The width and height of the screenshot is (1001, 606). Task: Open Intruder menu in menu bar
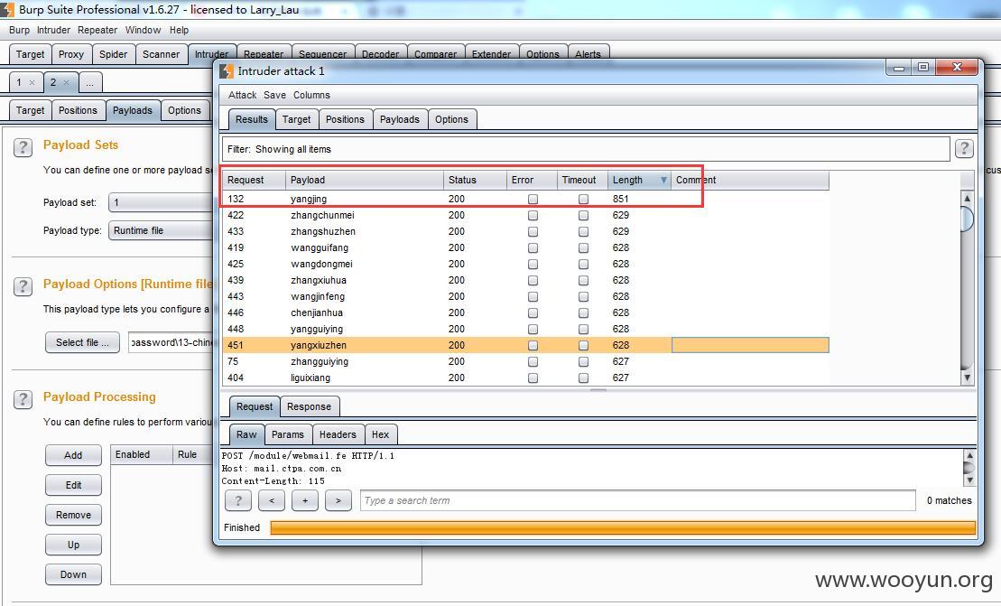(x=53, y=30)
